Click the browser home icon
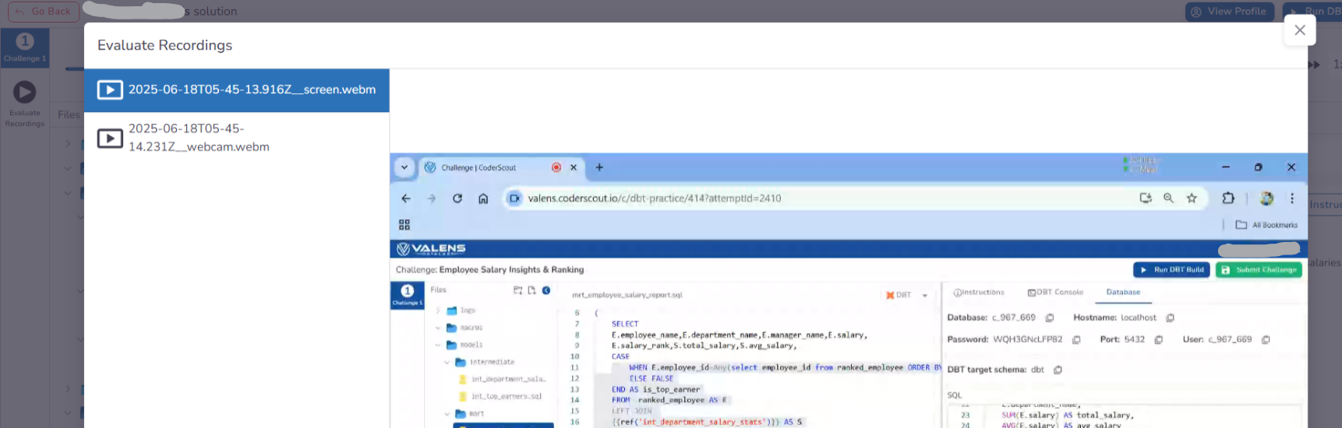The height and width of the screenshot is (428, 1342). (483, 198)
